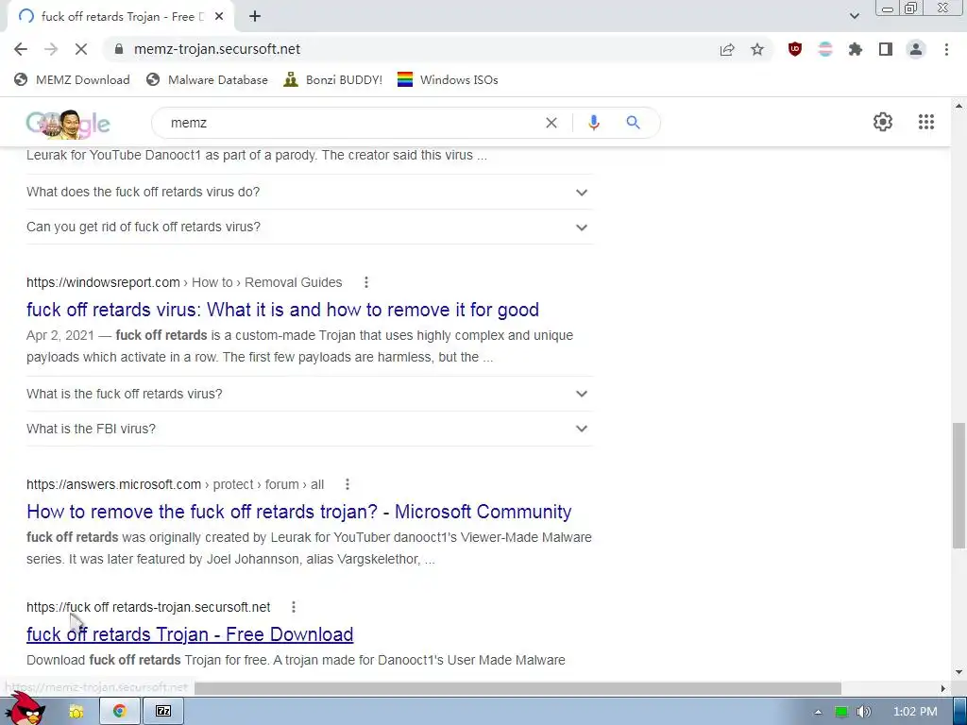This screenshot has width=967, height=725.
Task: Open the Bonzi BUDDY! bookmark
Action: pos(333,79)
